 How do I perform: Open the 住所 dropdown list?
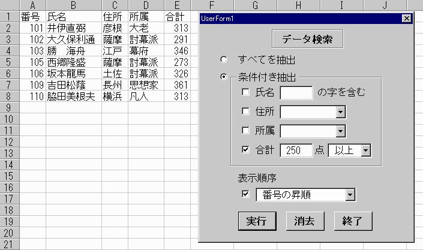point(341,112)
